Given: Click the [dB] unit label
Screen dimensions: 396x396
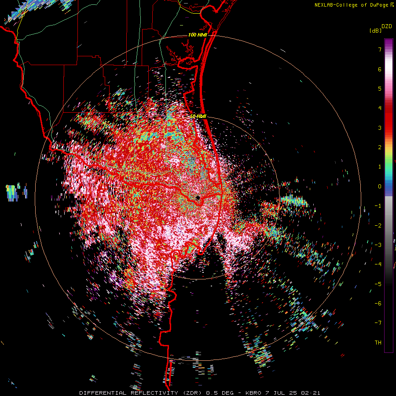Looking at the screenshot, I should [375, 30].
